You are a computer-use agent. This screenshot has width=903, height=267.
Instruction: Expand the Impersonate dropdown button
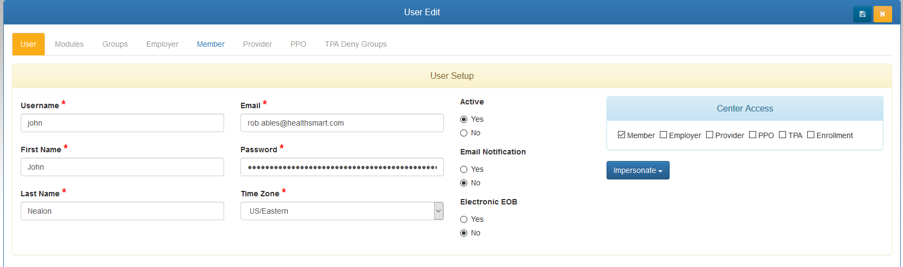pos(638,170)
